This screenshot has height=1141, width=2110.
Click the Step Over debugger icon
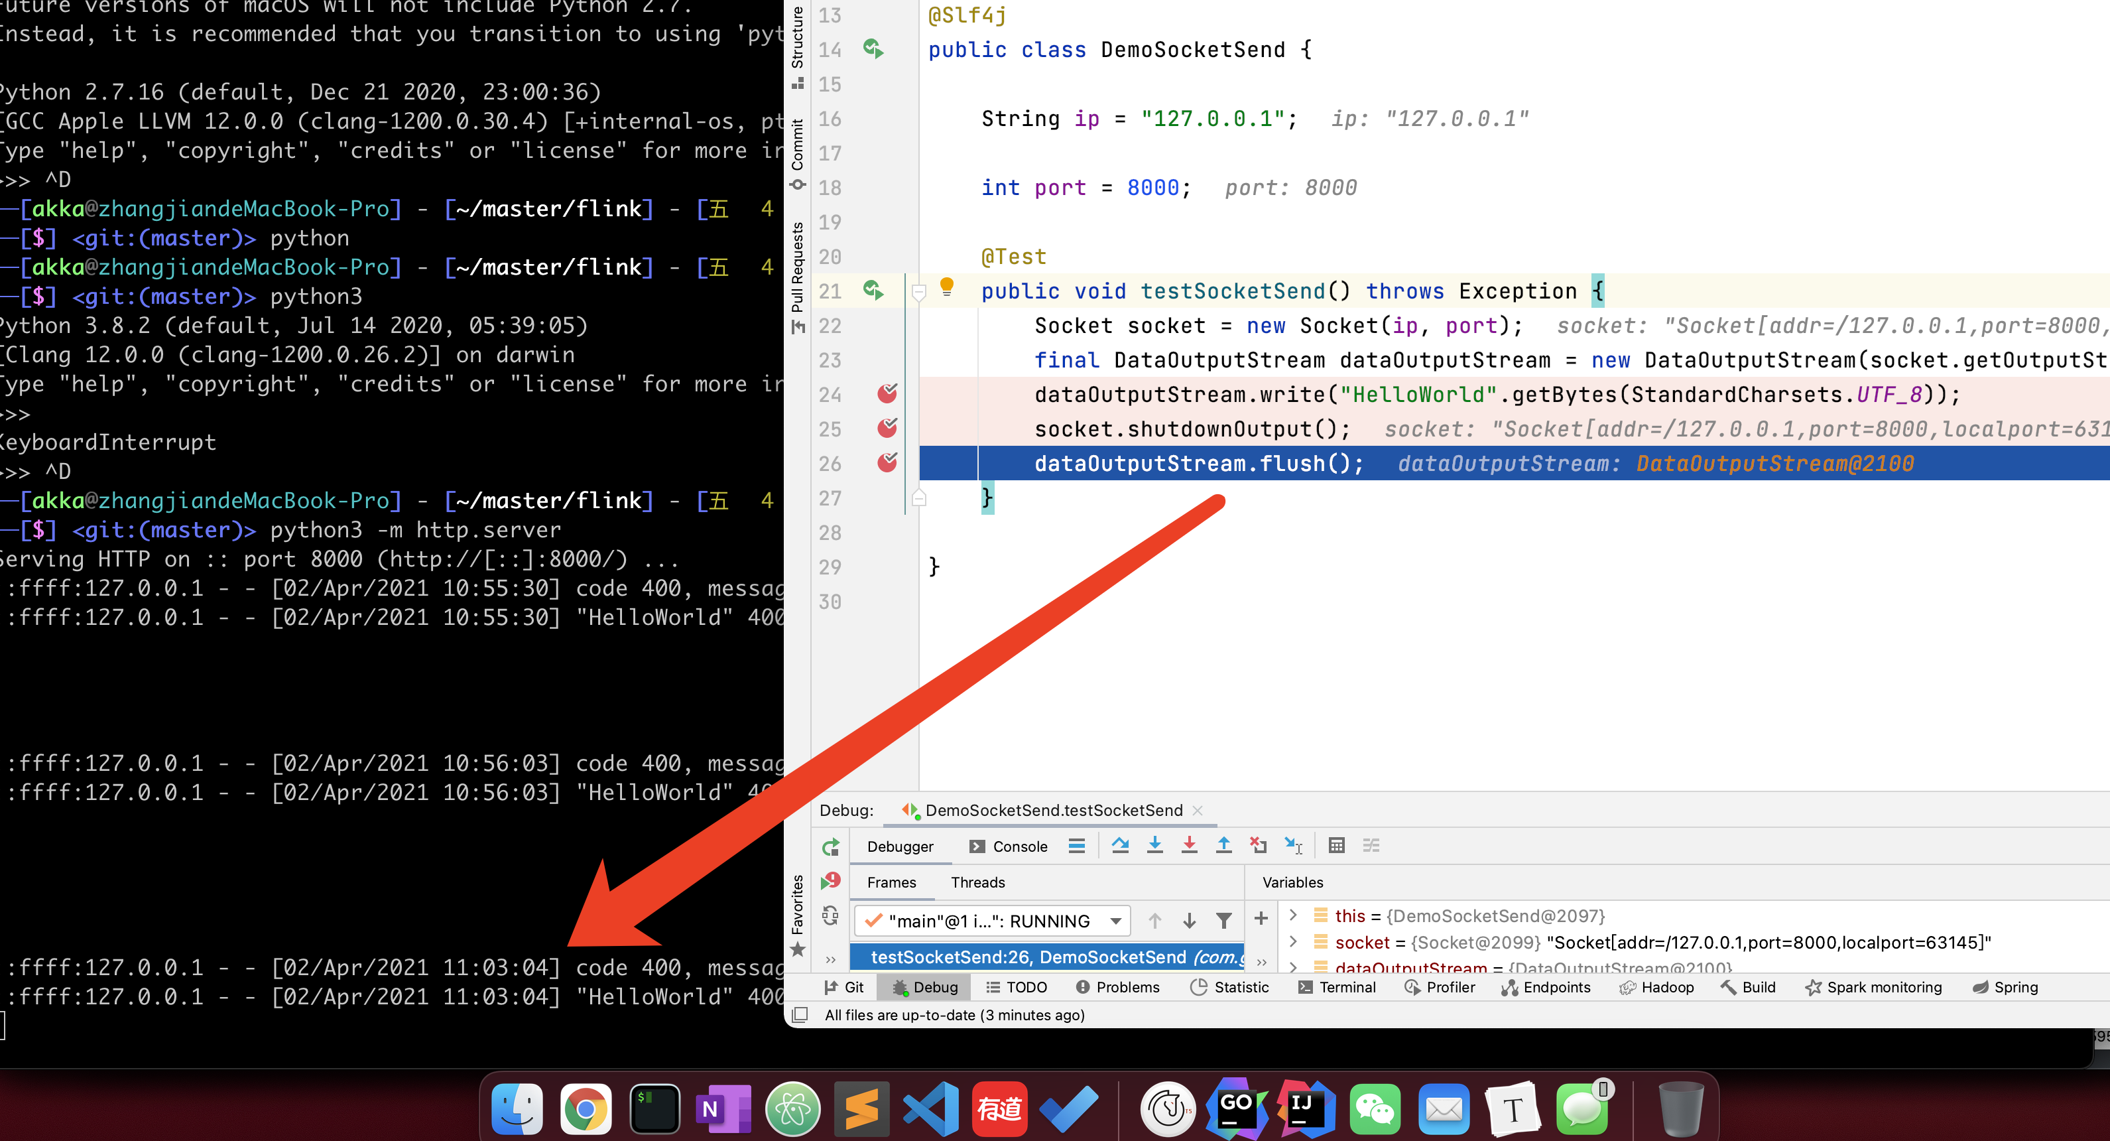[x=1120, y=845]
